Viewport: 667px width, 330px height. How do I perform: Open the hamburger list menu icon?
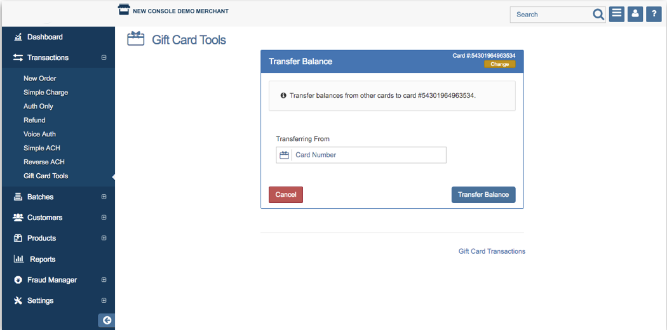tap(616, 14)
